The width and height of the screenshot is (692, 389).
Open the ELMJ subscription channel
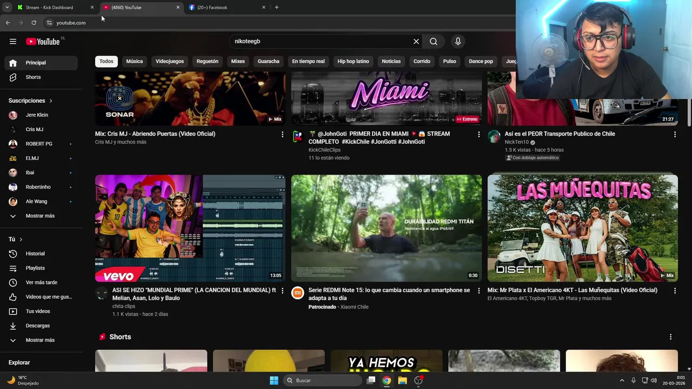[x=41, y=158]
